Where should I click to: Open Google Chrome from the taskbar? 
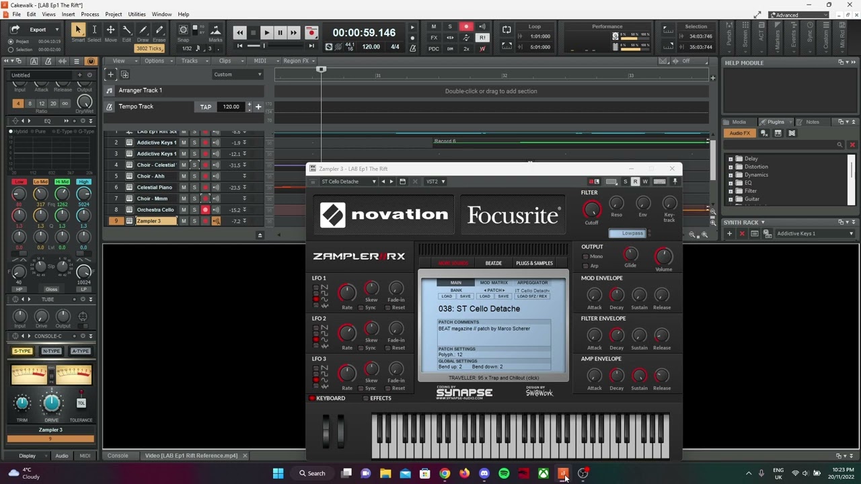tap(445, 474)
